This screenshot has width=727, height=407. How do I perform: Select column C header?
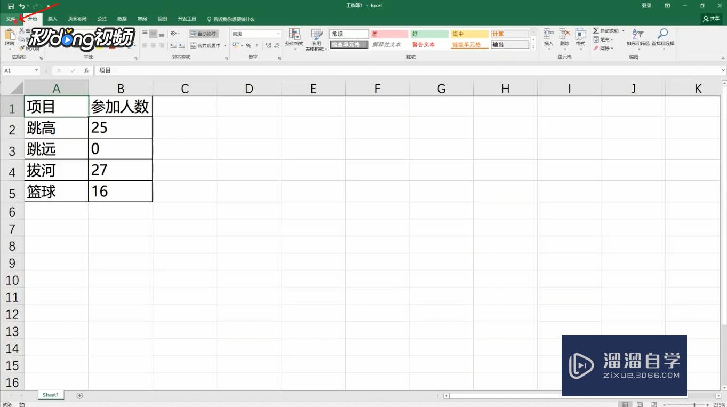click(185, 89)
